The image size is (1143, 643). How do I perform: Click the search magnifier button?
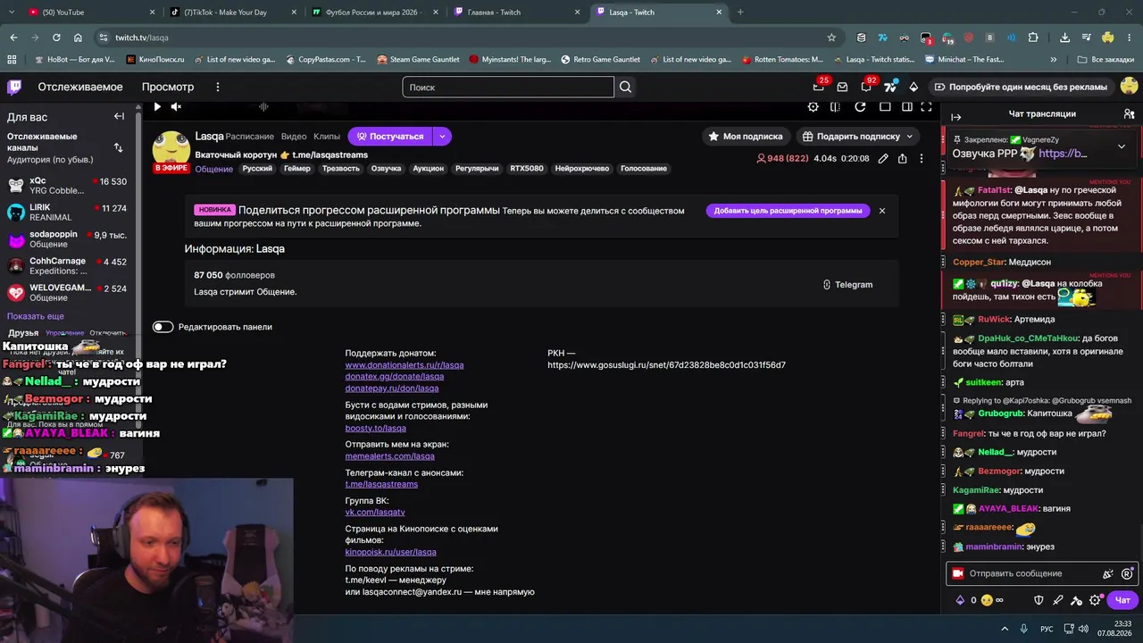point(625,87)
